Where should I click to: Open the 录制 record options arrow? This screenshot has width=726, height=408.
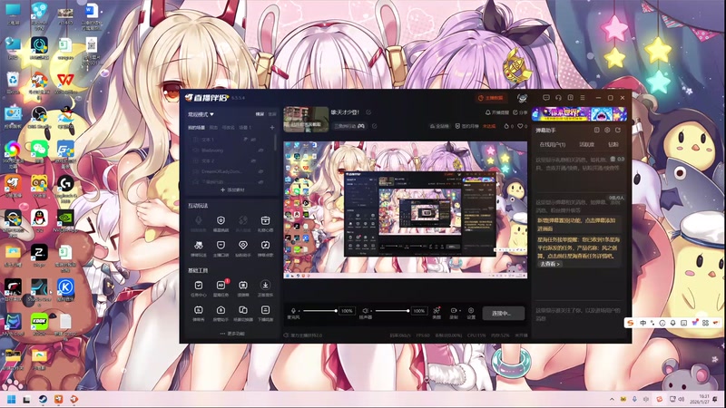click(x=460, y=311)
